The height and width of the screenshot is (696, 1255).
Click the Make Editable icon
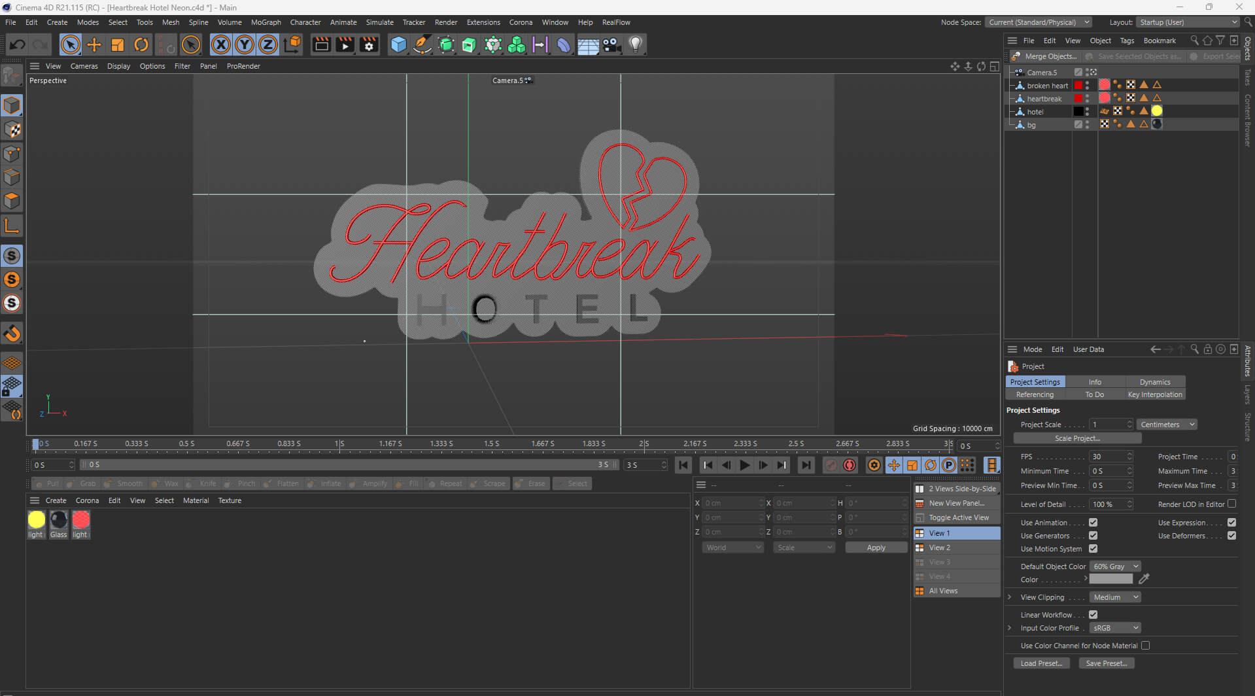[12, 77]
